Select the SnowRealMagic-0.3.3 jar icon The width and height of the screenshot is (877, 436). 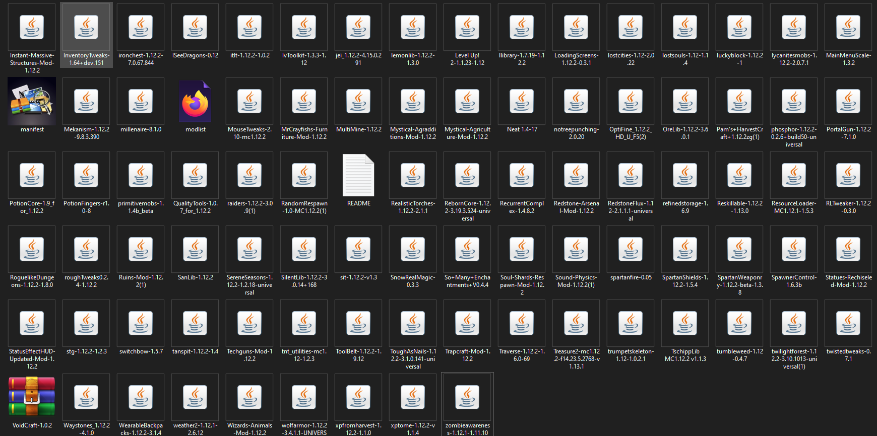(413, 249)
